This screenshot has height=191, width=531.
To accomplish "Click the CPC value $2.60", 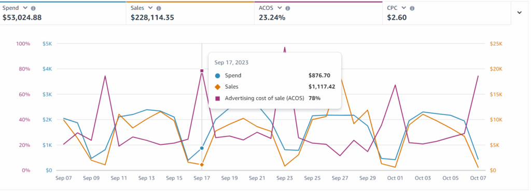I will coord(397,18).
